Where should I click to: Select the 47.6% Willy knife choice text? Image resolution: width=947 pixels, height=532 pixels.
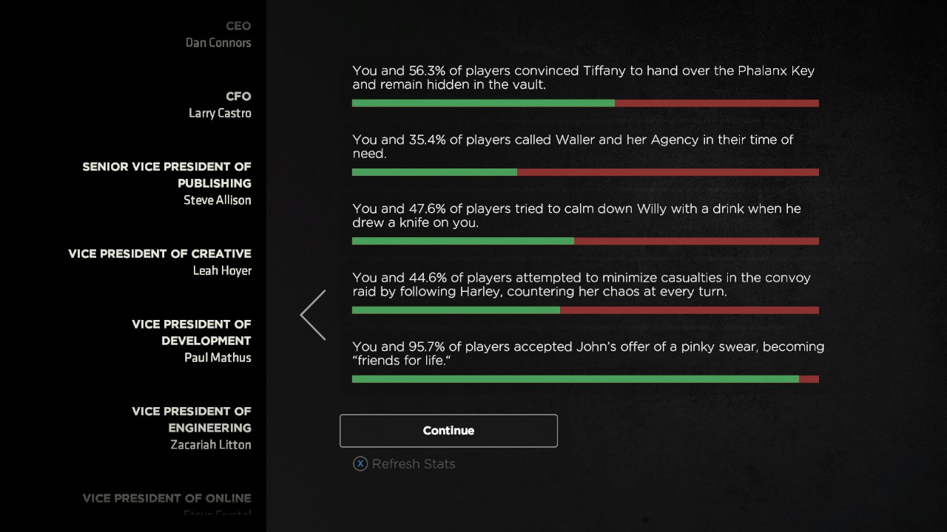point(576,216)
